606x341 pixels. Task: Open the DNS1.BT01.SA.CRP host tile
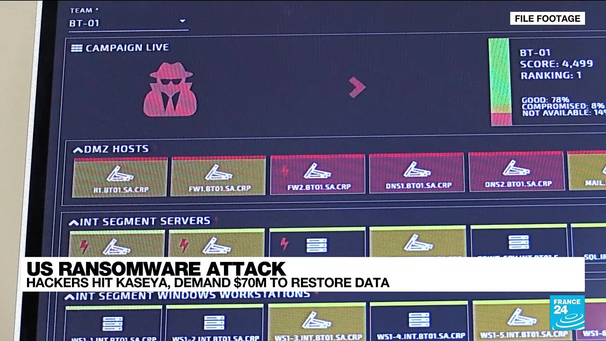[417, 173]
